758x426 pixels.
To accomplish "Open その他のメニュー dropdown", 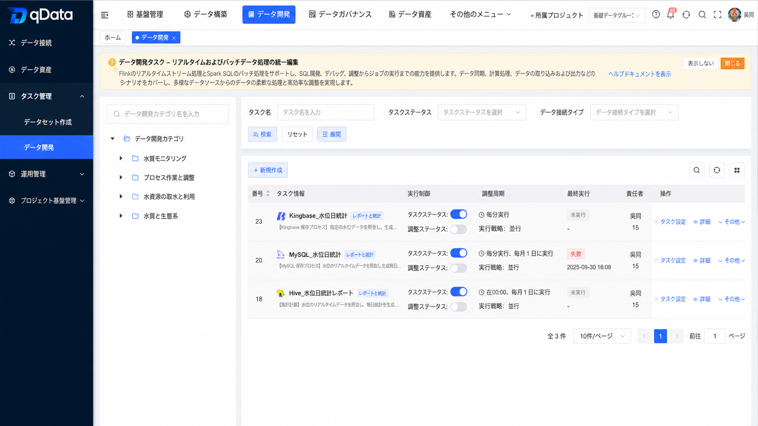I will 481,14.
